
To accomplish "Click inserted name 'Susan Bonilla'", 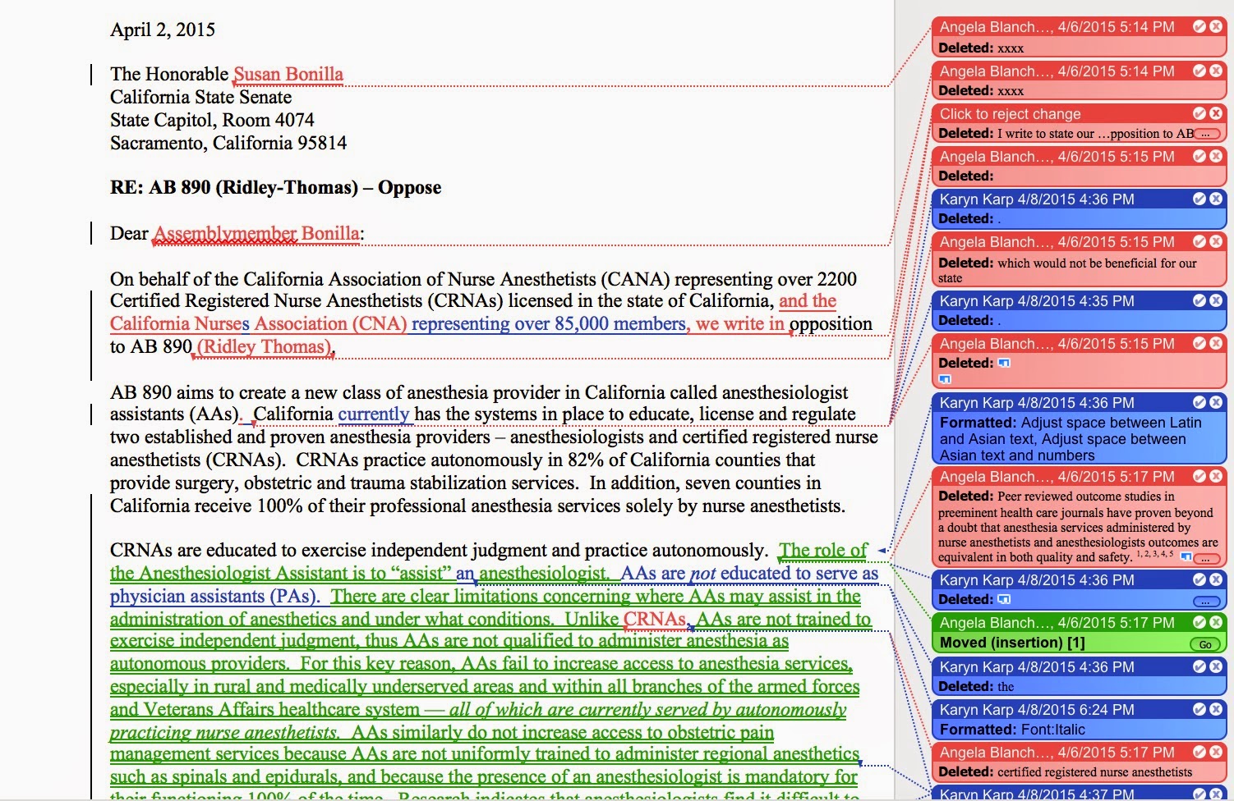I will pos(288,74).
